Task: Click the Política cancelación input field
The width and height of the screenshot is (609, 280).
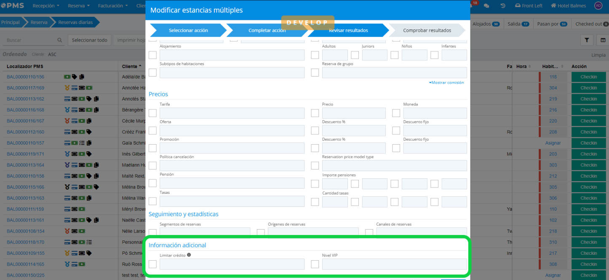Action: coord(232,166)
